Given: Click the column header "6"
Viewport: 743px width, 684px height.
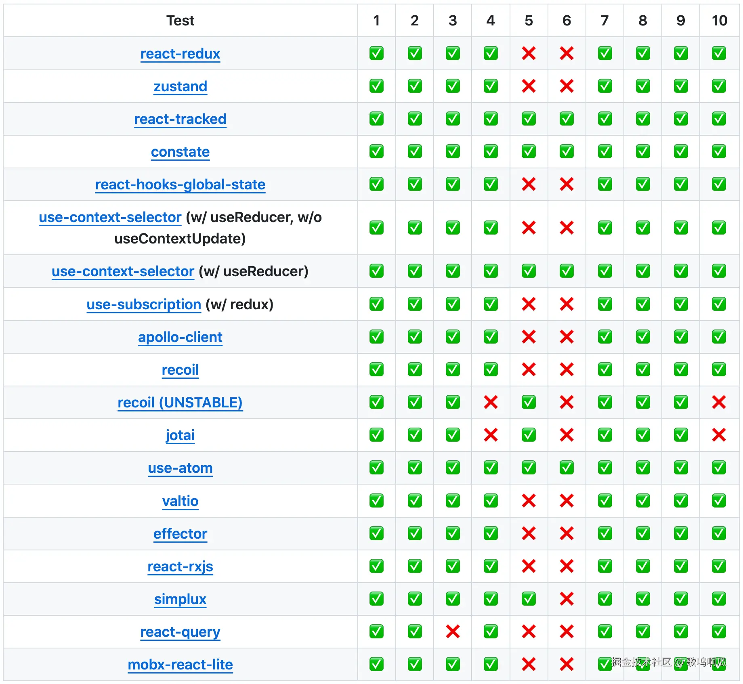Looking at the screenshot, I should pyautogui.click(x=567, y=21).
